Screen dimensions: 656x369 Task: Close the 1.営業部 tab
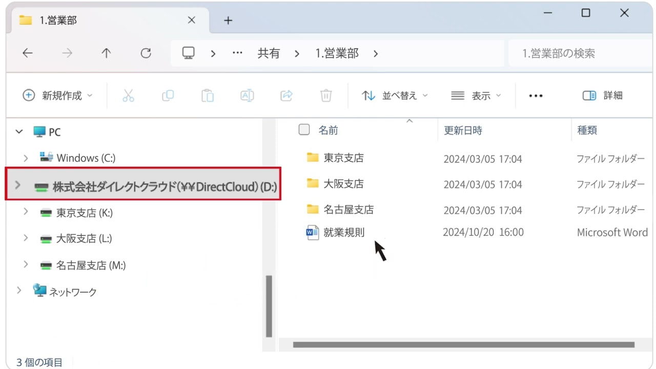click(191, 20)
